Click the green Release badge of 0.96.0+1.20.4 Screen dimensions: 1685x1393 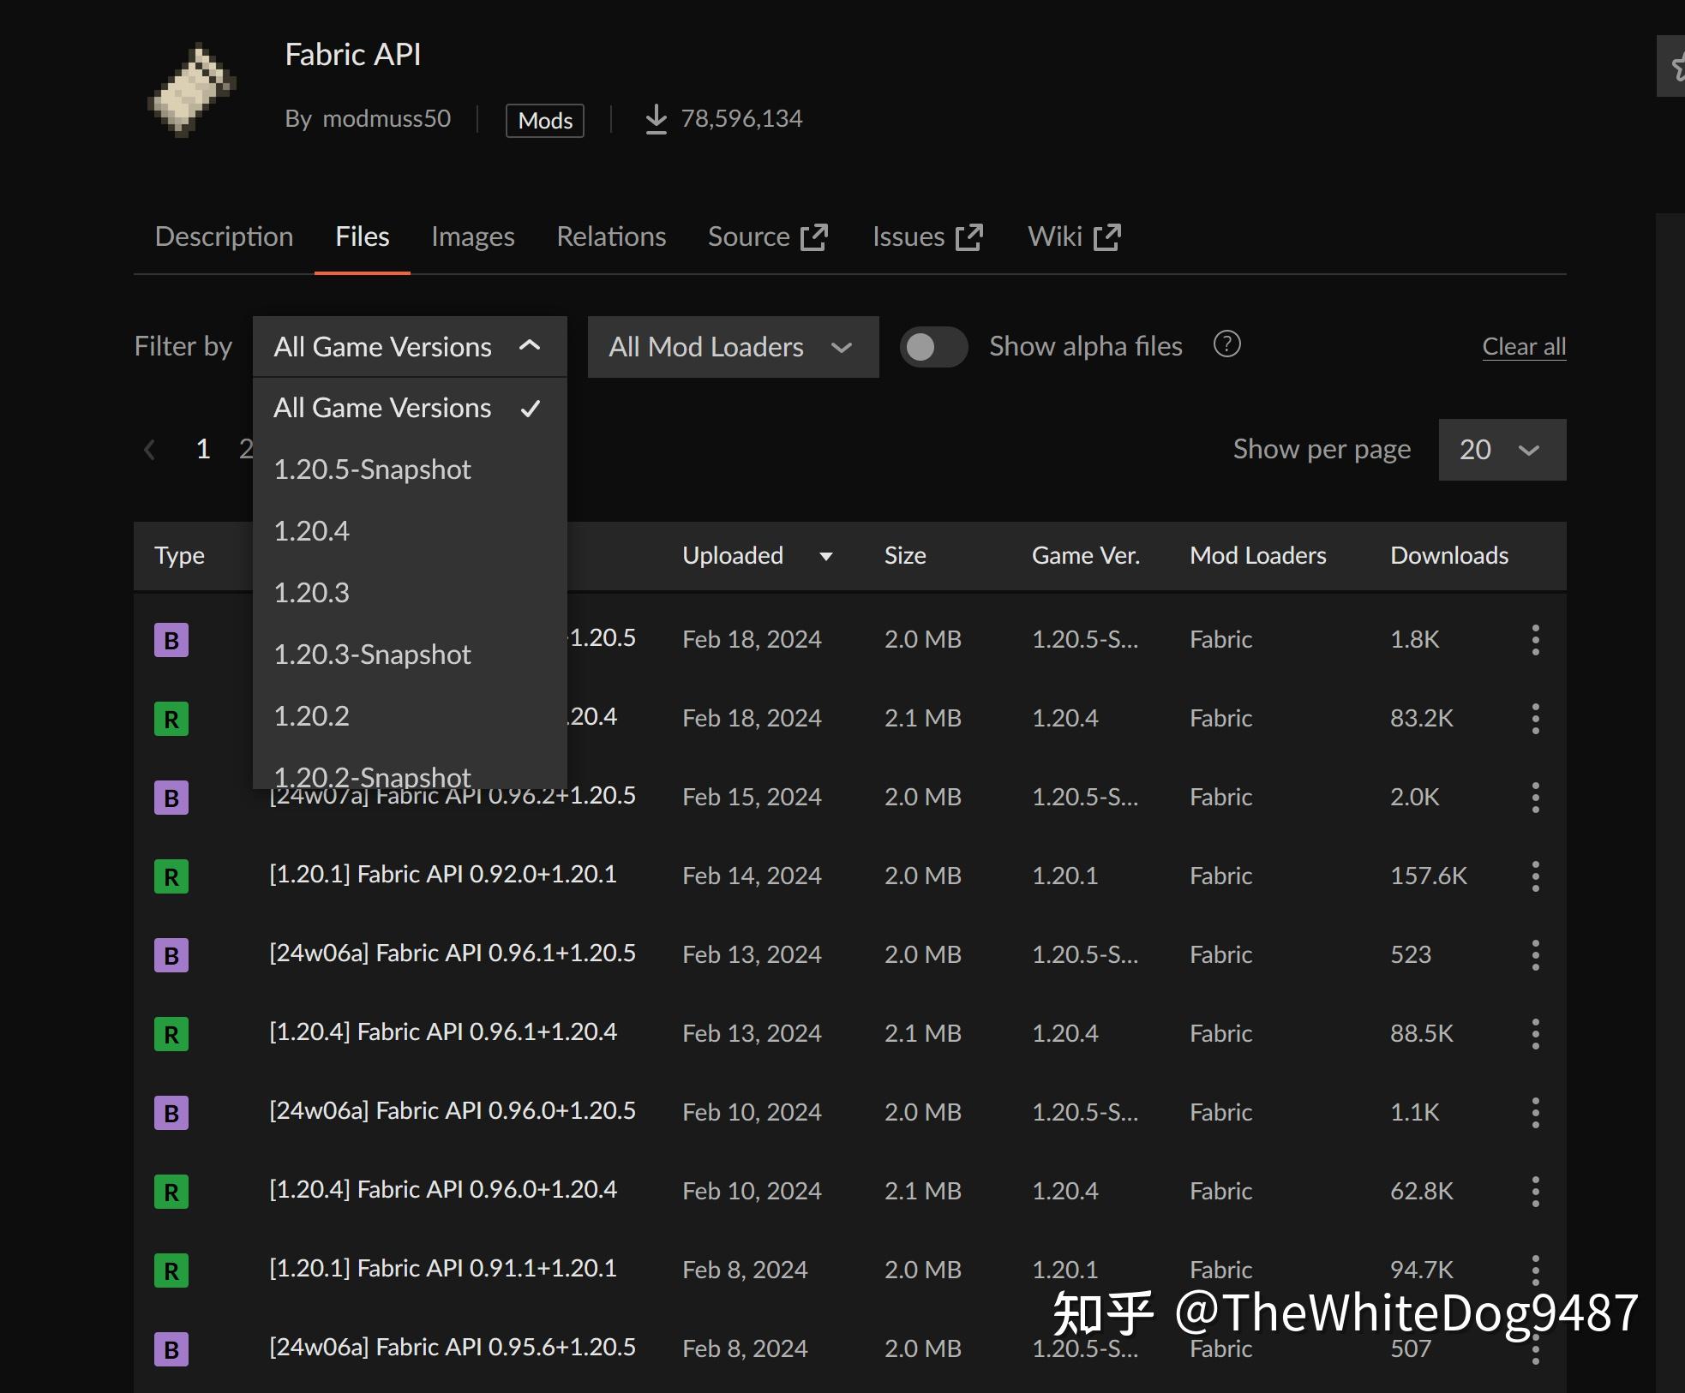tap(171, 1192)
